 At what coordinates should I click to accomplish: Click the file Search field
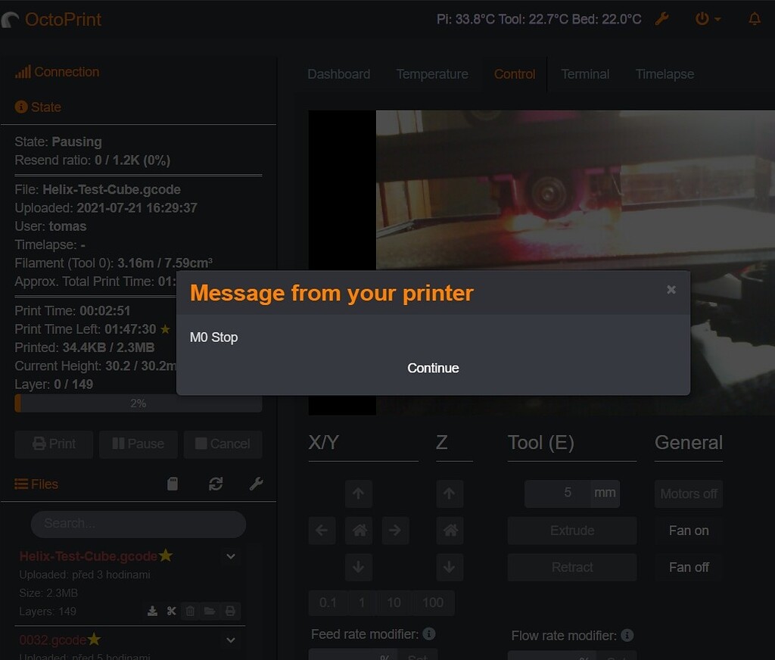(138, 524)
